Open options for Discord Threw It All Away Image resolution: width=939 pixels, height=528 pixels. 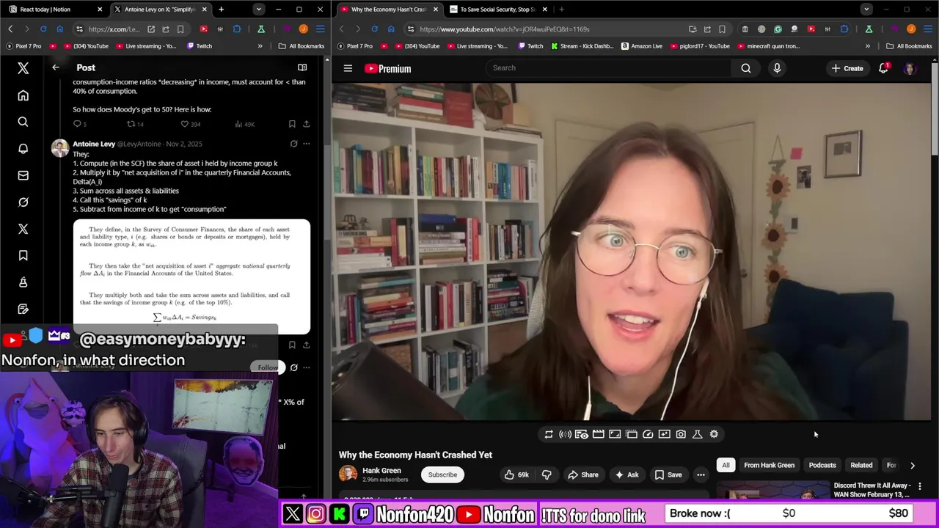pos(920,486)
